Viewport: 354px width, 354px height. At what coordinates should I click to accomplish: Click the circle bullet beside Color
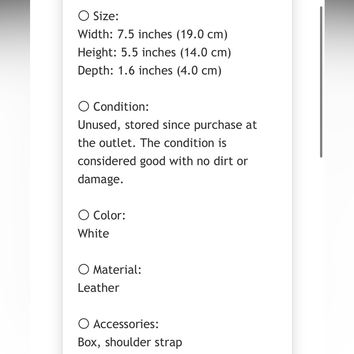pos(84,215)
